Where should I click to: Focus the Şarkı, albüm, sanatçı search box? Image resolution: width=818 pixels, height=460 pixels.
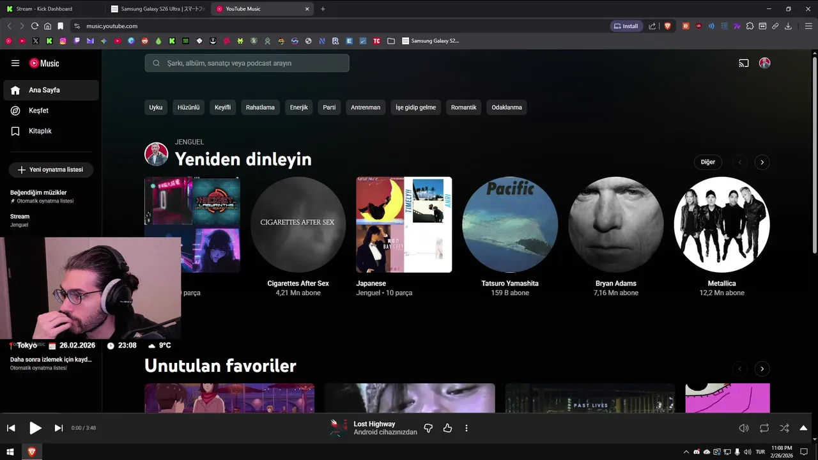pos(247,63)
